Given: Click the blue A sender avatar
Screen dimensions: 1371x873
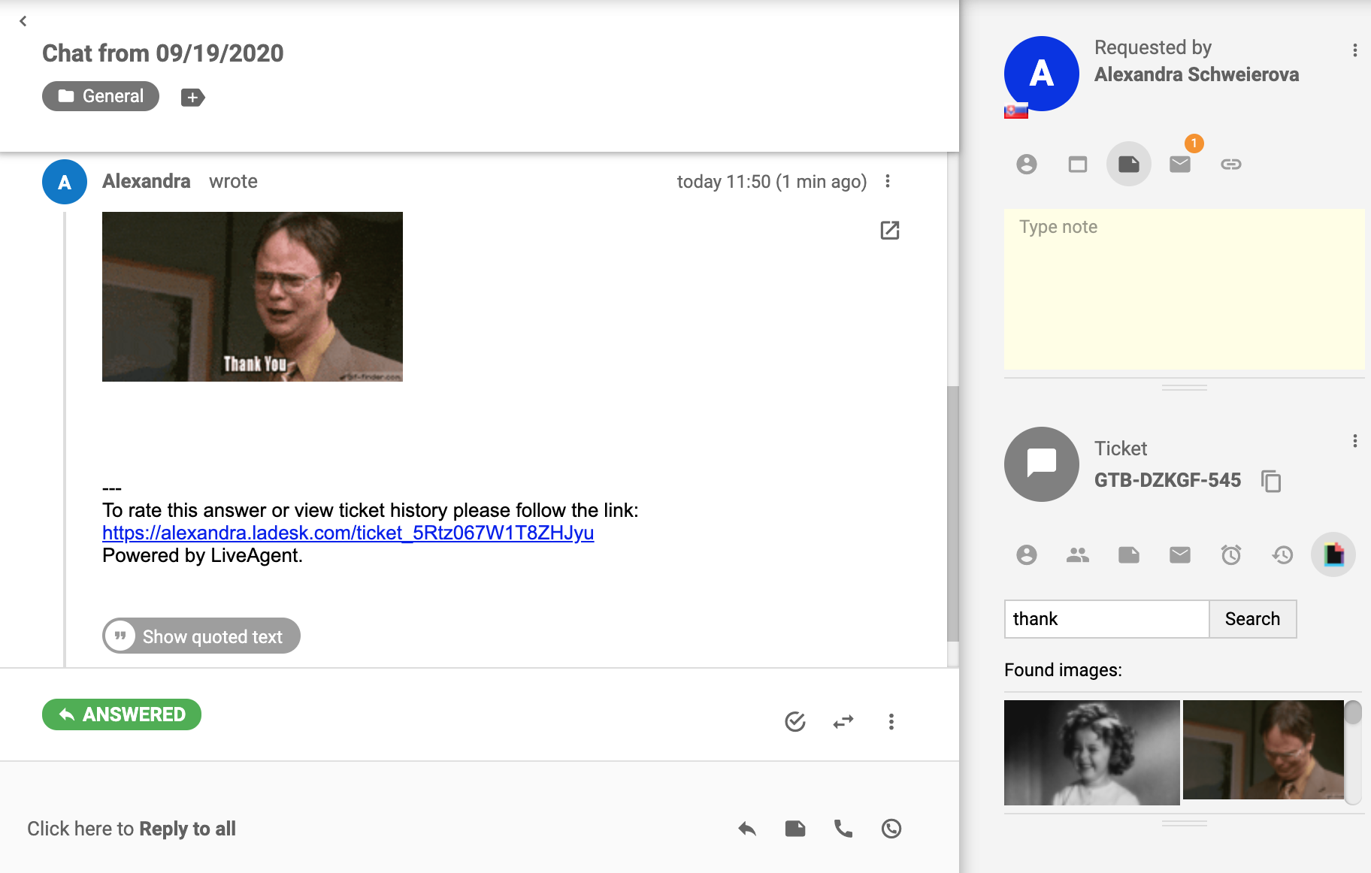Looking at the screenshot, I should point(65,182).
